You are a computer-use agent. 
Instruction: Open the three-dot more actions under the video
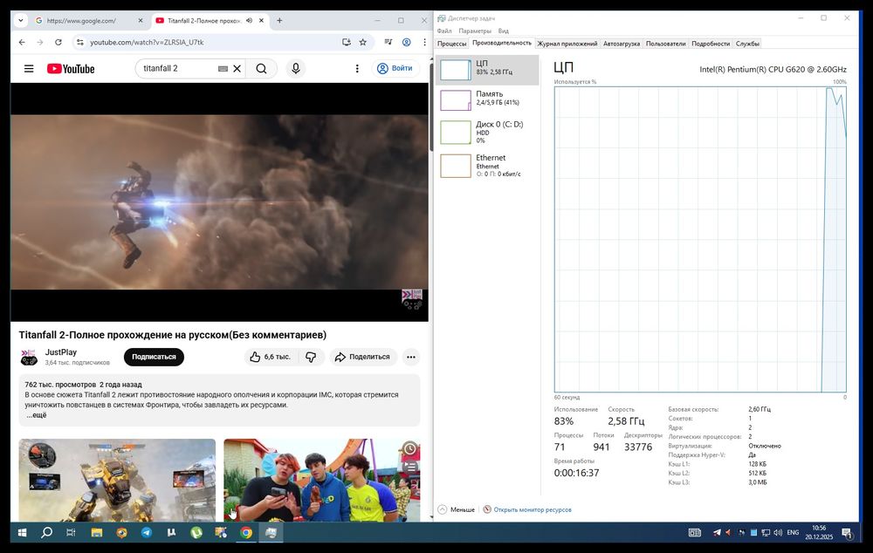tap(410, 357)
